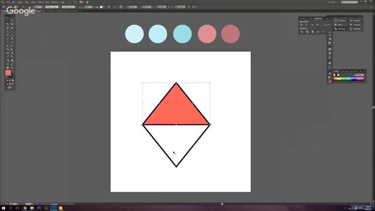Image resolution: width=375 pixels, height=211 pixels.
Task: Select the Pen tool in the toolbox
Action: [x=8, y=28]
